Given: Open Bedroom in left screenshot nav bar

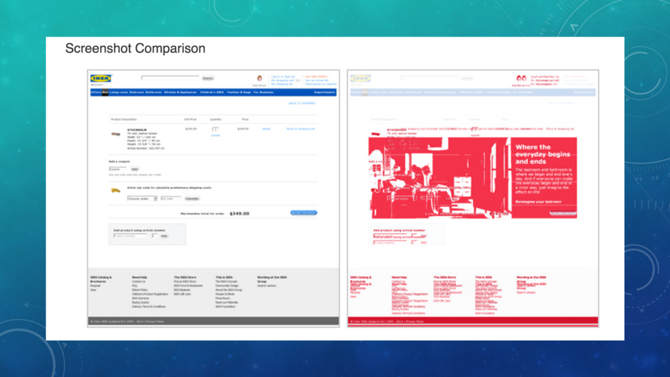Looking at the screenshot, I should pyautogui.click(x=137, y=92).
